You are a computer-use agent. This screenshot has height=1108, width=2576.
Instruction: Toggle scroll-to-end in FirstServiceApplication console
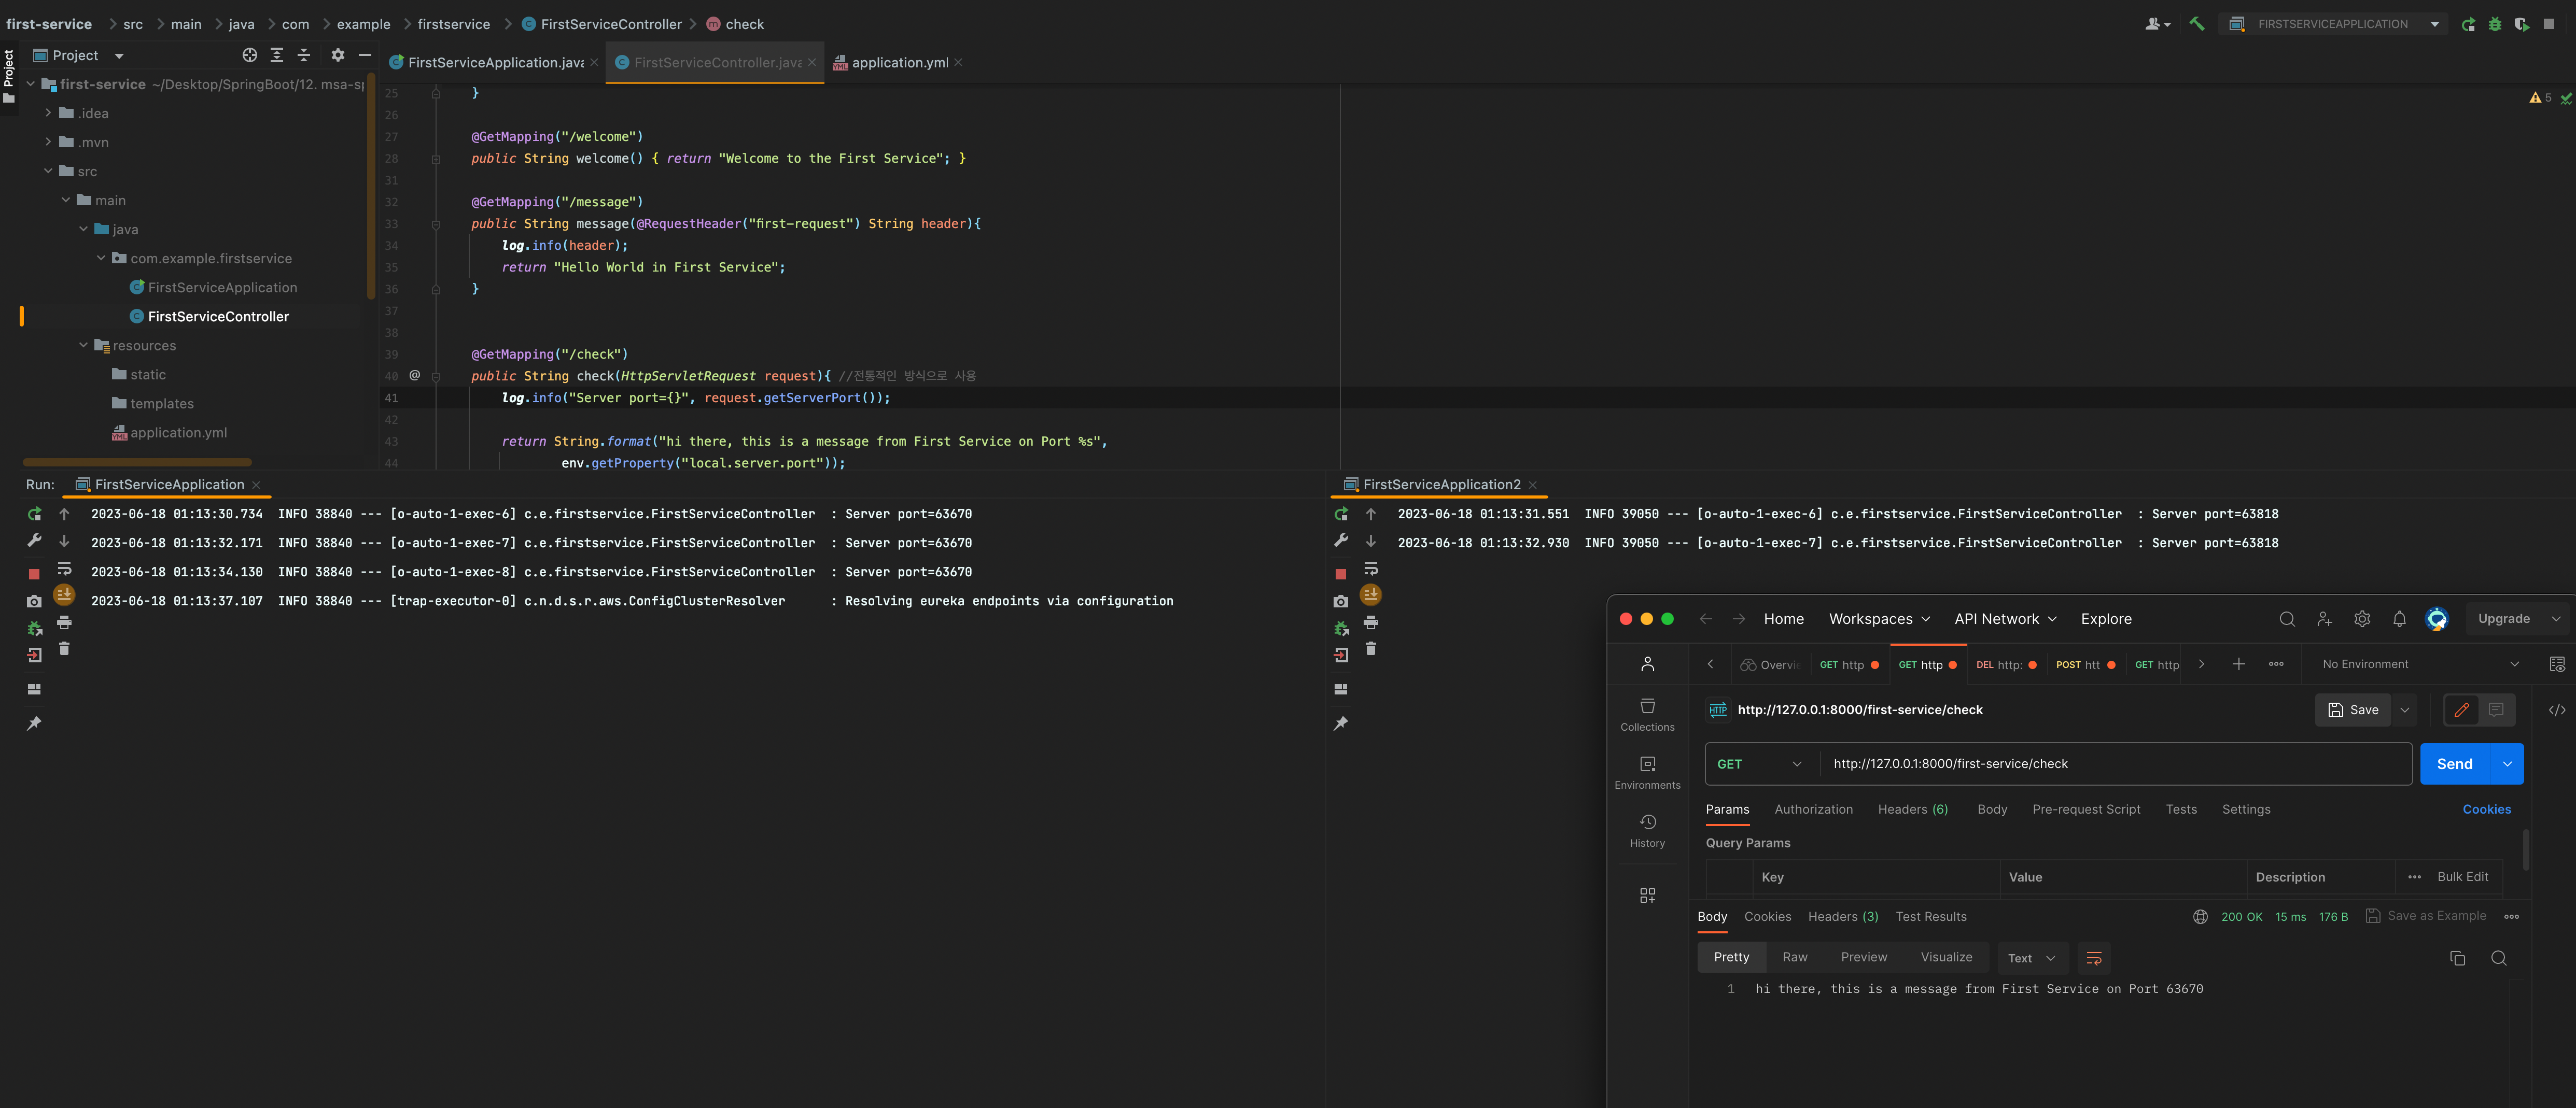point(64,595)
